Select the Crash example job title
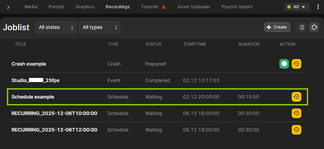The width and height of the screenshot is (324, 149). pos(29,64)
